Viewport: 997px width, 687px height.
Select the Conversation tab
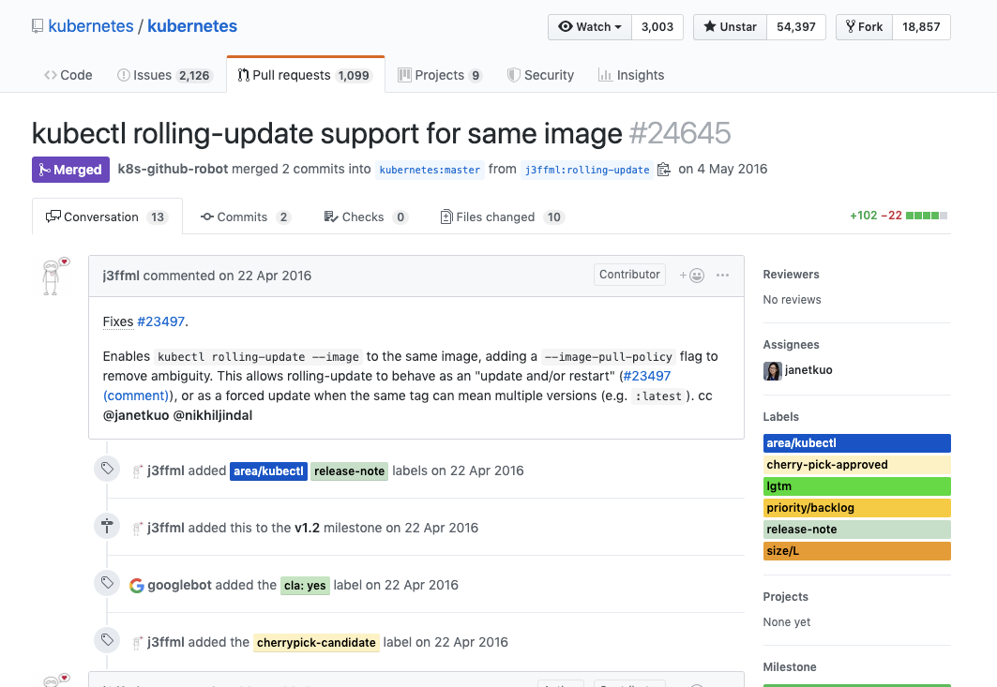[107, 217]
